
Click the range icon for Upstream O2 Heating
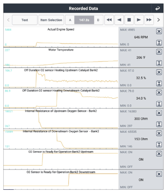tap(159, 84)
